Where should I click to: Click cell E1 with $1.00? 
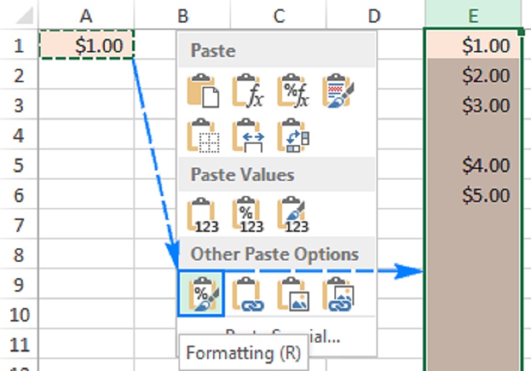pyautogui.click(x=473, y=44)
